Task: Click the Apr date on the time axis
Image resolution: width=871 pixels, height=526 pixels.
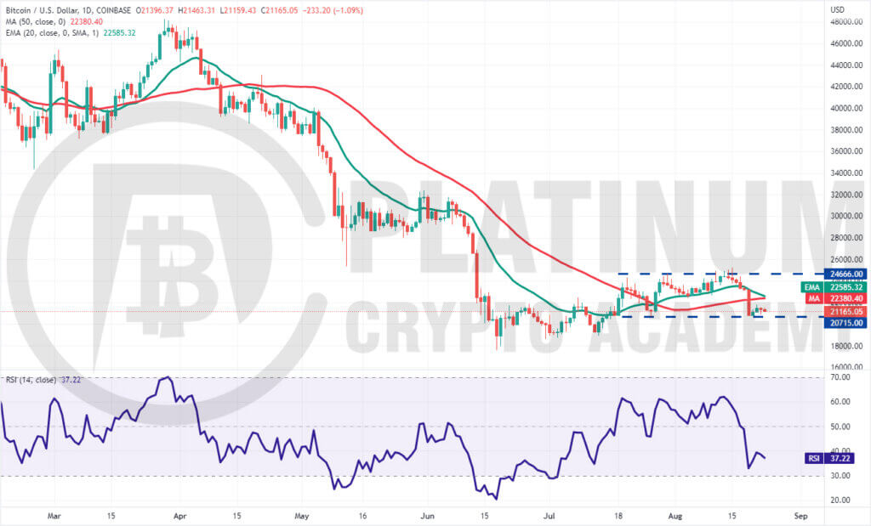Action: coord(179,516)
